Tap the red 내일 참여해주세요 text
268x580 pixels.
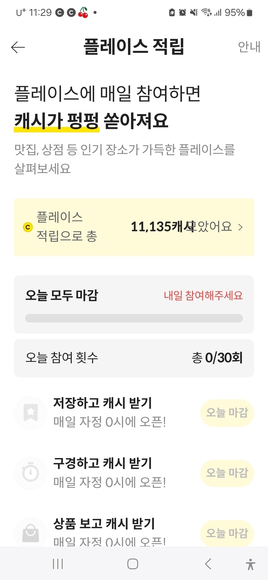pos(203,295)
